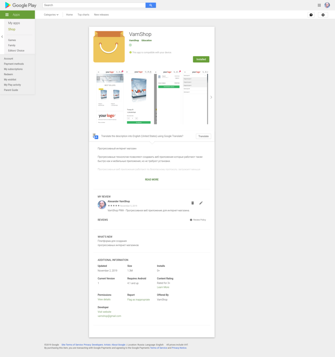Viewport: 335px width, 357px height.
Task: Open the Review Policy link
Action: (200, 220)
